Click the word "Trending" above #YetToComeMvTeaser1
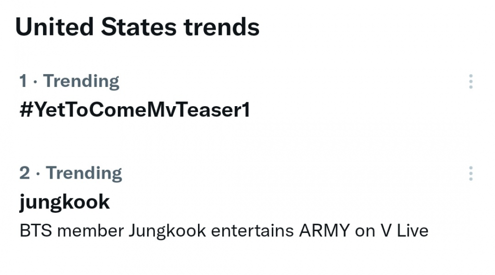Viewport: 495px width, 275px height. tap(81, 81)
